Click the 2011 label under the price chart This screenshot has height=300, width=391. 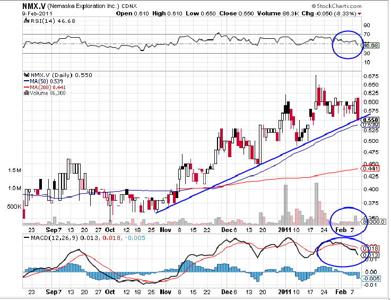point(285,230)
